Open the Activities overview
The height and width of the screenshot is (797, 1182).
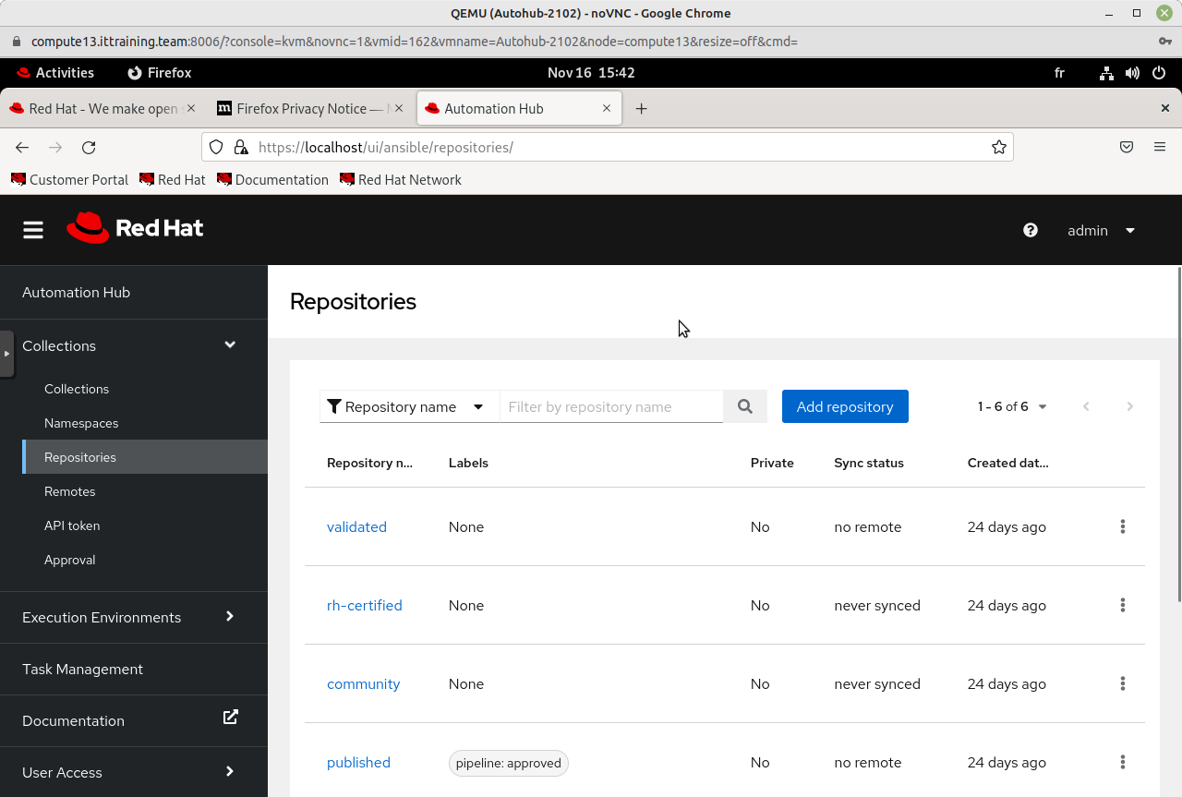point(55,73)
